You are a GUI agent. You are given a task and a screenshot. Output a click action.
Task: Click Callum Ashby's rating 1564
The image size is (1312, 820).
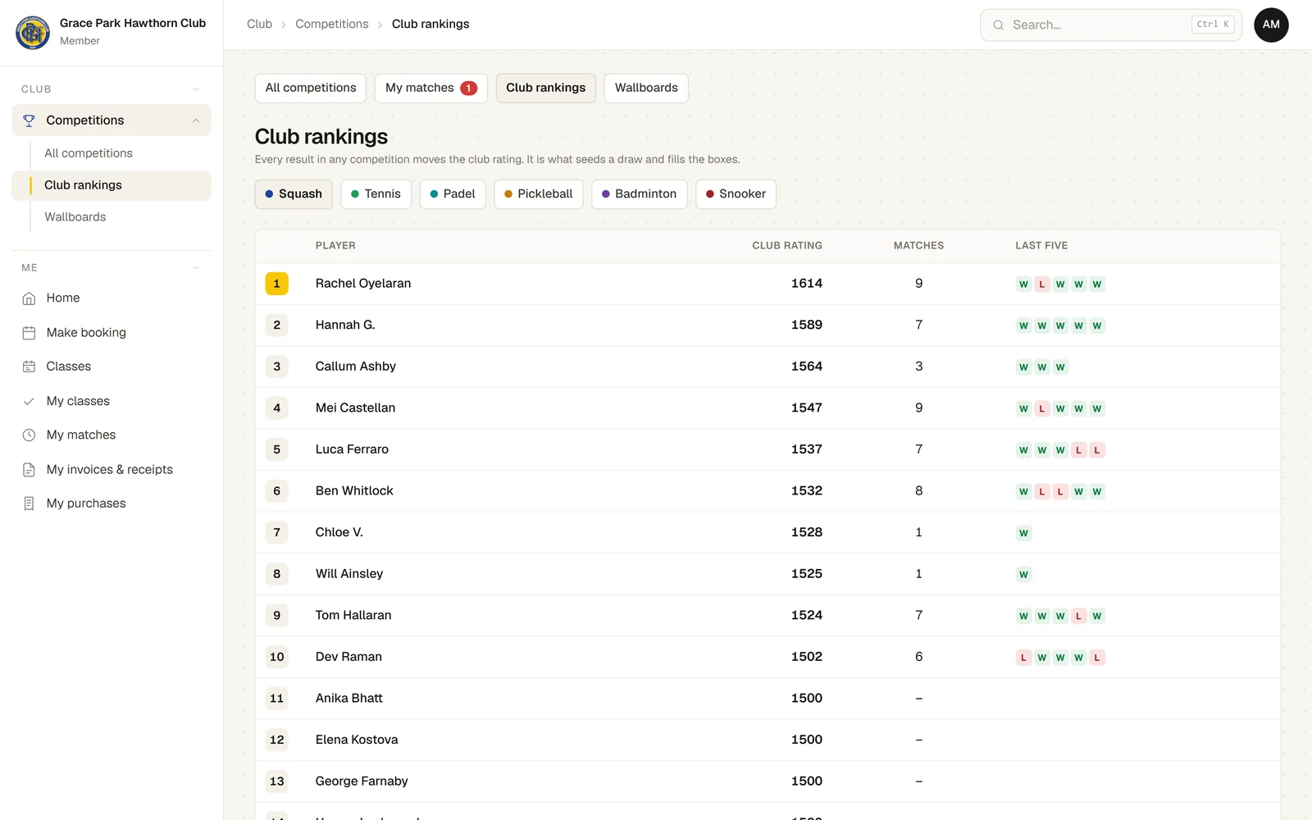(x=807, y=367)
